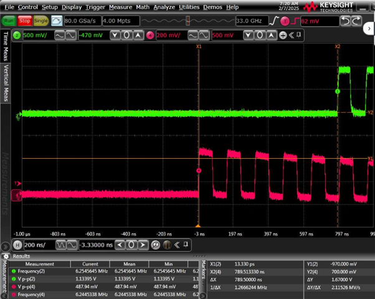This screenshot has width=375, height=299.
Task: Open the Help menu
Action: pos(232,7)
